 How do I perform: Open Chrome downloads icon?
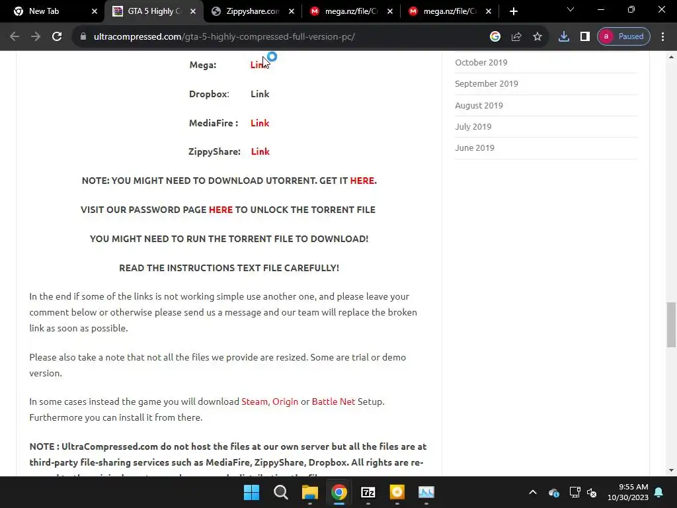(563, 37)
